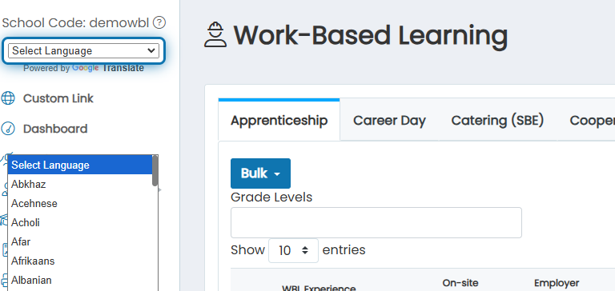Expand the Bulk actions dropdown
This screenshot has width=615, height=291.
[260, 173]
